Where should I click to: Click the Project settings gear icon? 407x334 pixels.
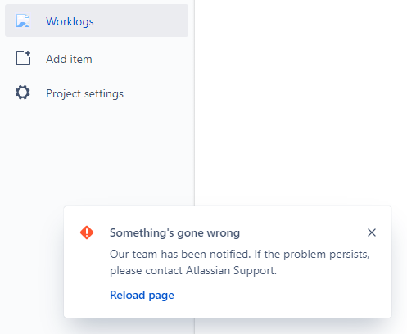pyautogui.click(x=23, y=93)
